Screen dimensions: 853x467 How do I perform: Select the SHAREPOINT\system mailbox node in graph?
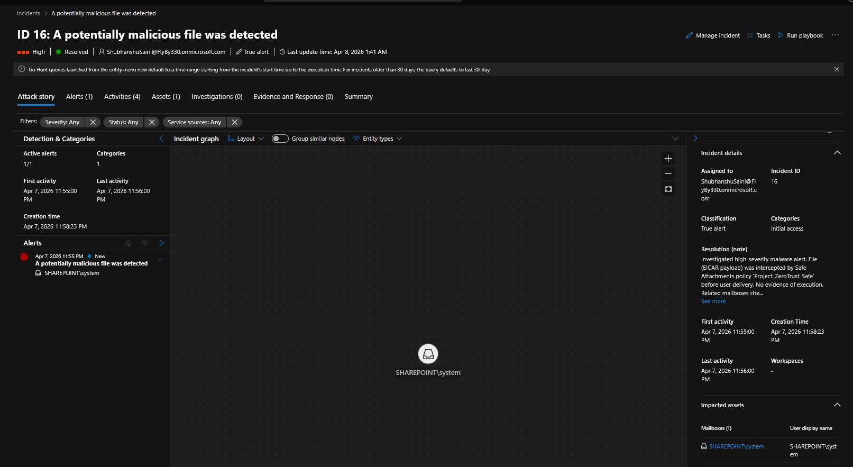[x=428, y=354]
